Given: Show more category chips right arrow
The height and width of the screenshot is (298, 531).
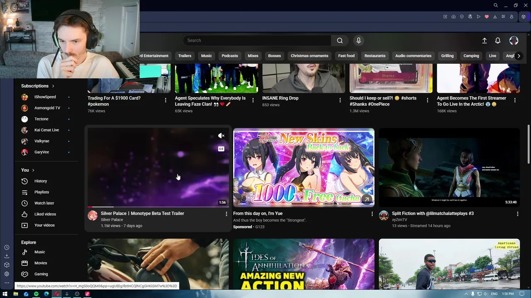Looking at the screenshot, I should point(519,56).
